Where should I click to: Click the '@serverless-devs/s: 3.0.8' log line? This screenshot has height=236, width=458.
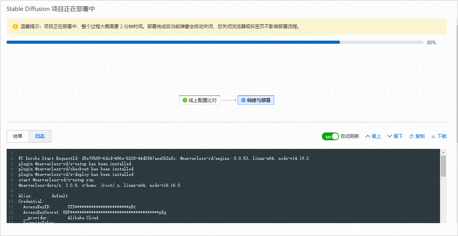99,186
